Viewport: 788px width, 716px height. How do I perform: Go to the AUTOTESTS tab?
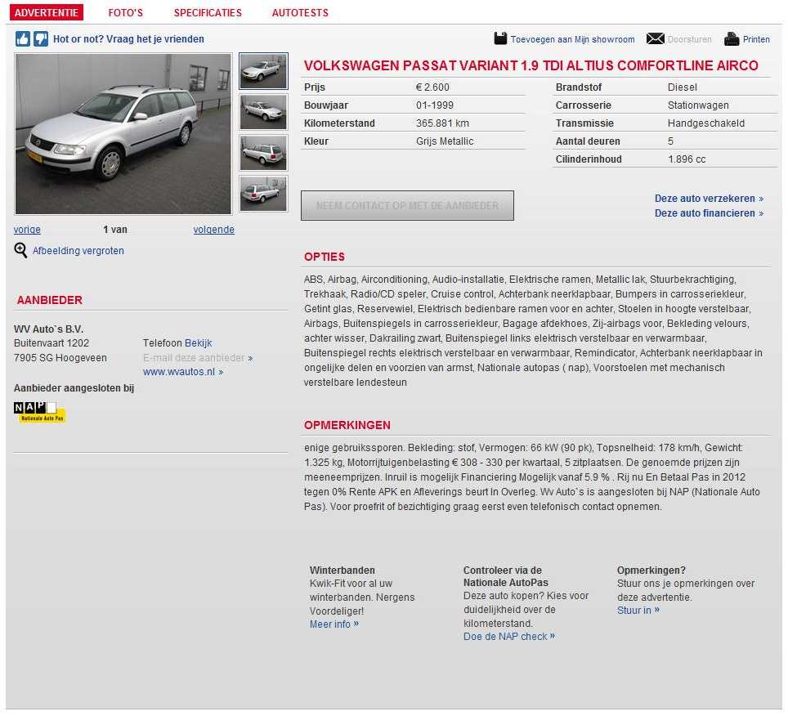point(300,12)
